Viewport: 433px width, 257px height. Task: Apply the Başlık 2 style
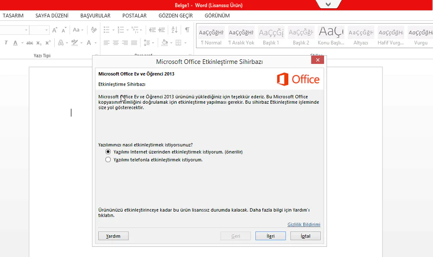[x=301, y=36]
